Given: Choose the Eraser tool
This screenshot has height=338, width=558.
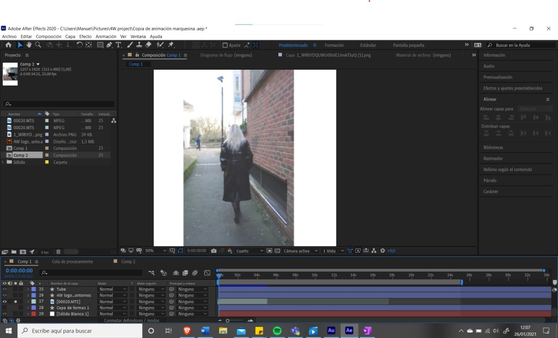Looking at the screenshot, I should click(x=148, y=45).
